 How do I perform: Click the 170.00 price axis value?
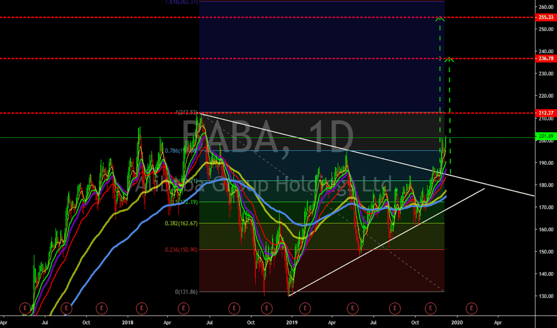(546, 207)
